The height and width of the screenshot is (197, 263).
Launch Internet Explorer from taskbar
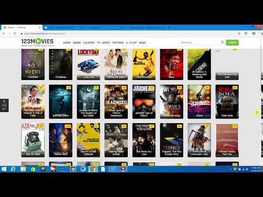[13, 169]
